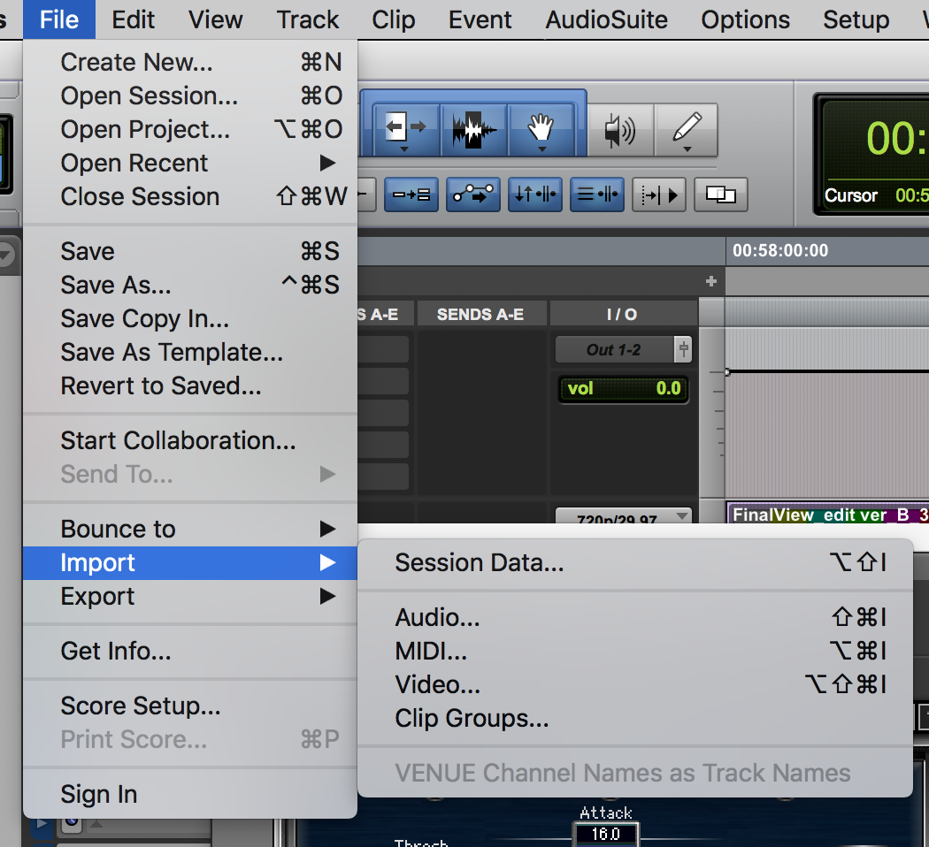Screen dimensions: 929x847
Task: Open the Edit menu
Action: [x=134, y=19]
